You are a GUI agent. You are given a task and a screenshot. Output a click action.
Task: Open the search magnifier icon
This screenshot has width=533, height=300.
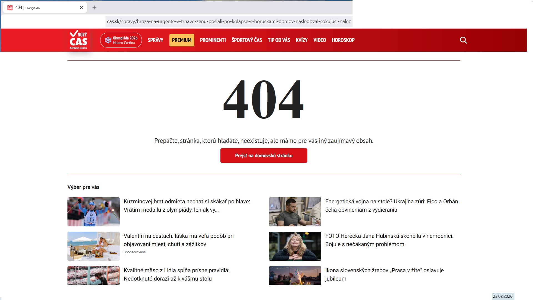(x=463, y=40)
